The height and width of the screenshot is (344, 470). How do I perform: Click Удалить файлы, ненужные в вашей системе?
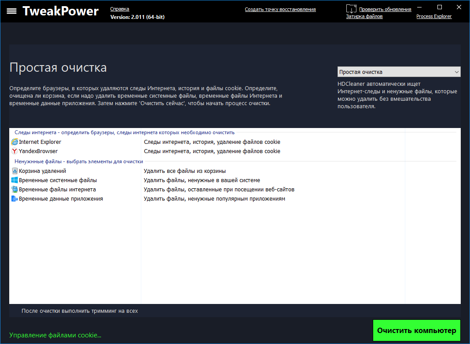pyautogui.click(x=202, y=180)
